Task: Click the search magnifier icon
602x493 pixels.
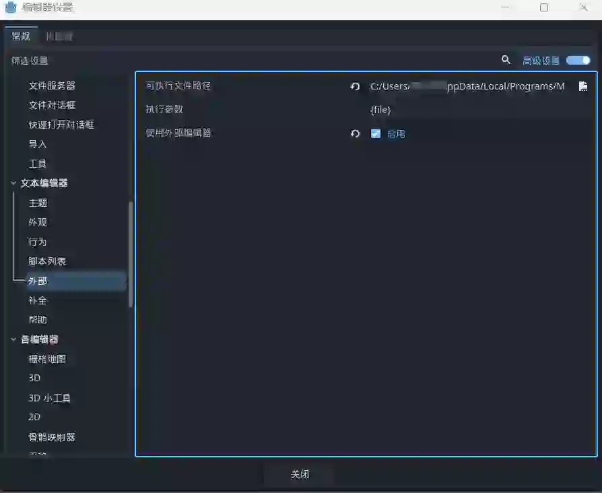Action: [x=506, y=60]
